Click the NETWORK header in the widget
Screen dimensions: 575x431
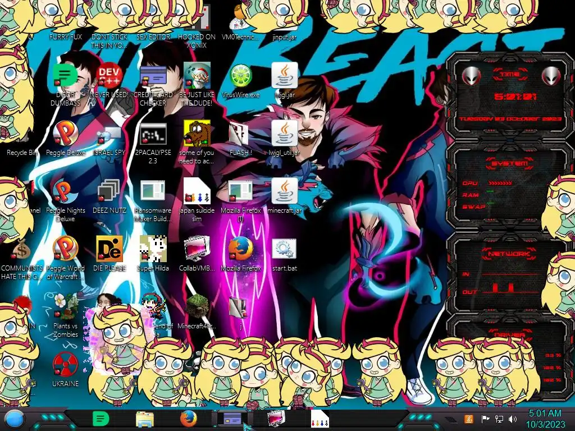[509, 254]
